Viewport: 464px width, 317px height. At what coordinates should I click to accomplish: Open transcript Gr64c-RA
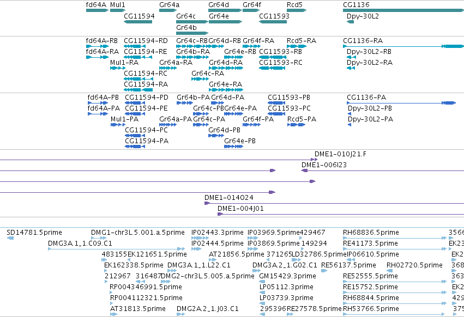point(200,79)
